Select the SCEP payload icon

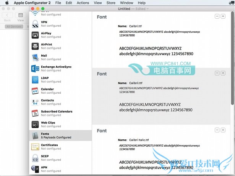[x=35, y=158]
